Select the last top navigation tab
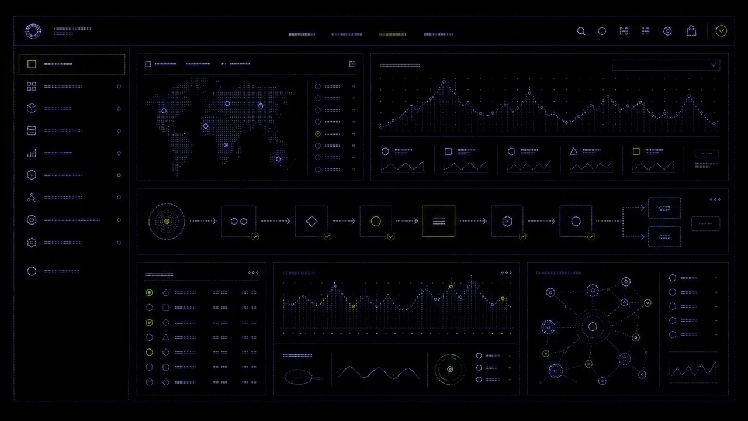The width and height of the screenshot is (748, 421). [x=438, y=34]
